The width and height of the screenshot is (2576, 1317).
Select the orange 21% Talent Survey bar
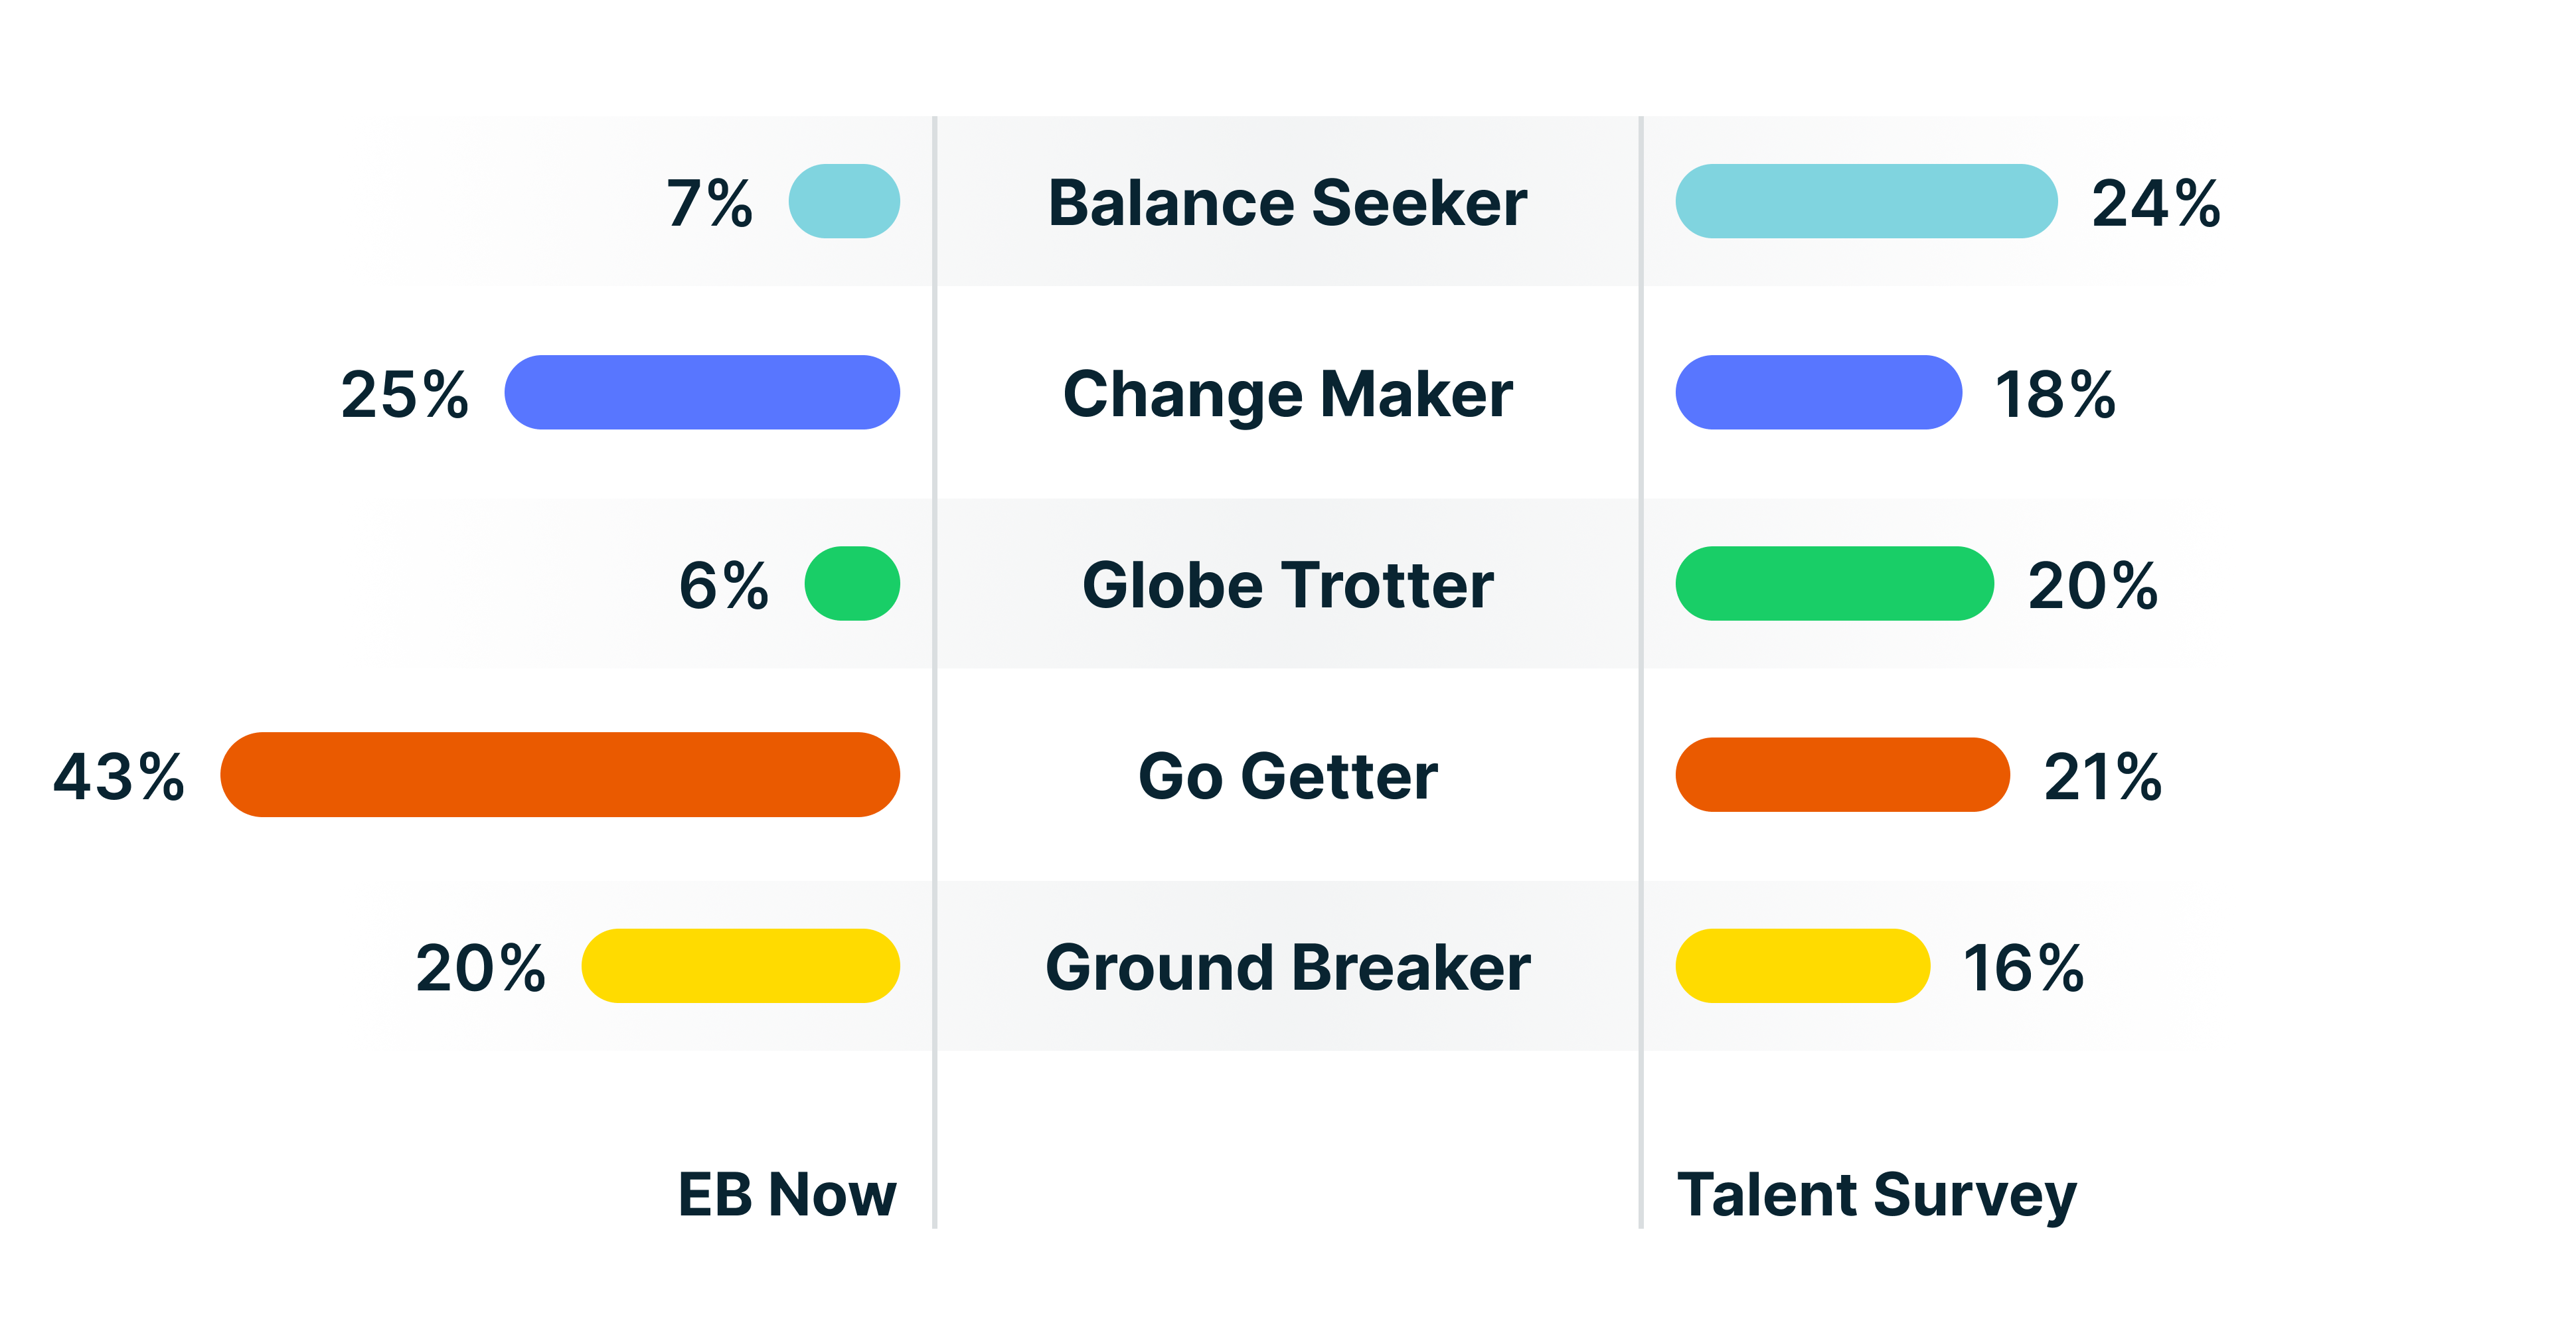pos(1842,774)
